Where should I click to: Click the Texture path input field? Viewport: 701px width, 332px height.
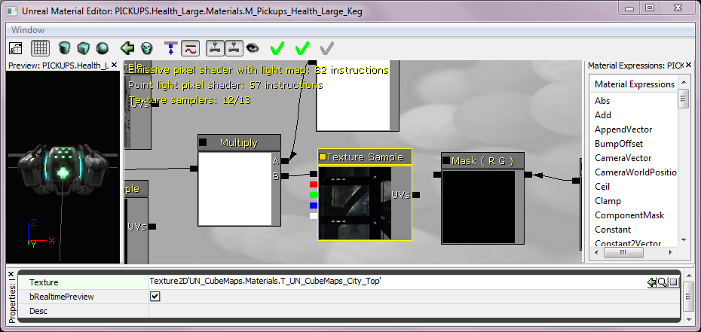[x=392, y=282]
